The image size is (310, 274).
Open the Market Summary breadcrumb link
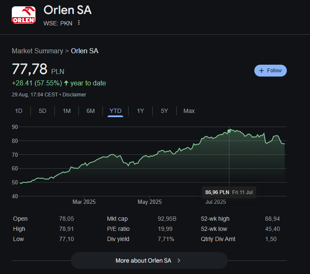point(38,51)
